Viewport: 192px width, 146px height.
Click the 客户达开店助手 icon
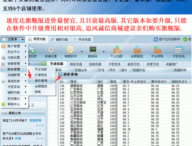(x=156, y=39)
